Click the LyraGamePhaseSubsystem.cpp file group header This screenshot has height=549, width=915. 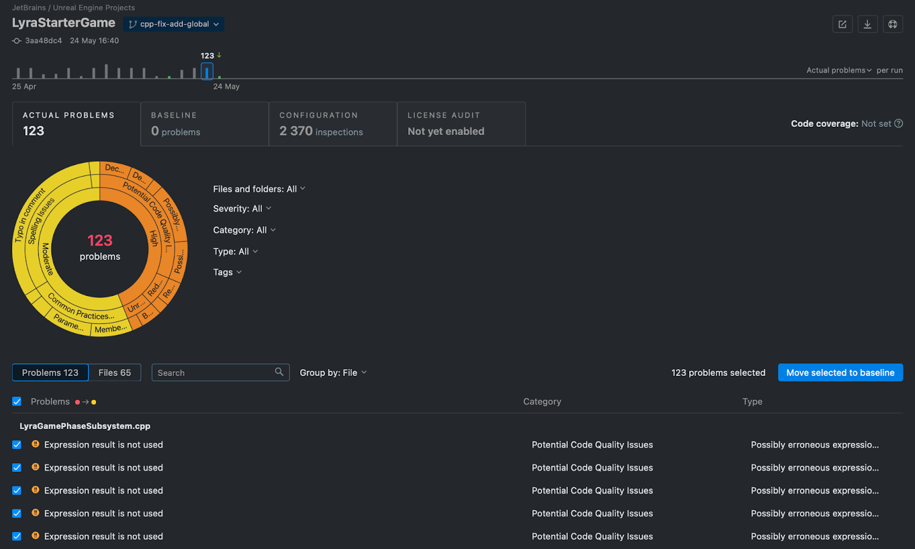(85, 426)
